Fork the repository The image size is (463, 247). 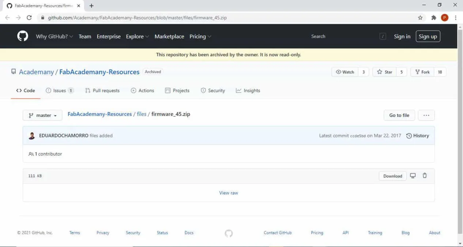click(x=422, y=72)
